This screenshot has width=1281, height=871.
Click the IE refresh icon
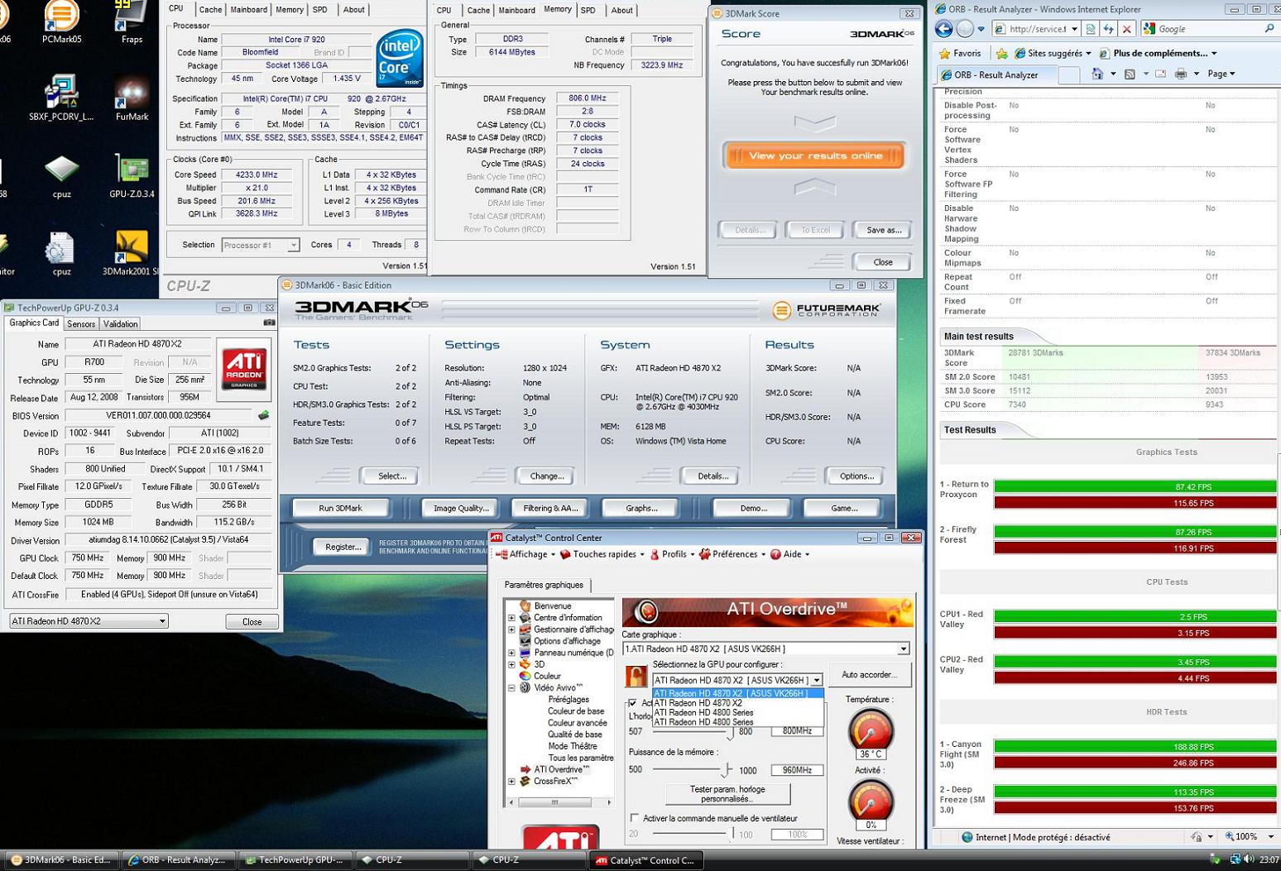coord(1109,29)
